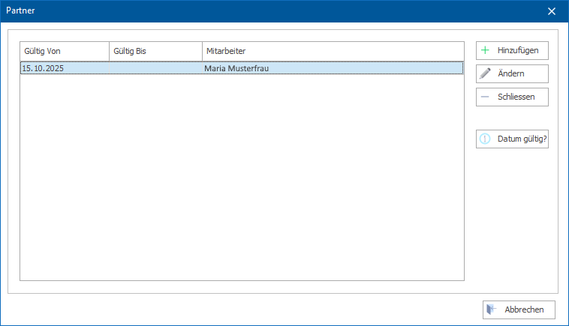Click the pencil icon beside Ändern

[485, 73]
